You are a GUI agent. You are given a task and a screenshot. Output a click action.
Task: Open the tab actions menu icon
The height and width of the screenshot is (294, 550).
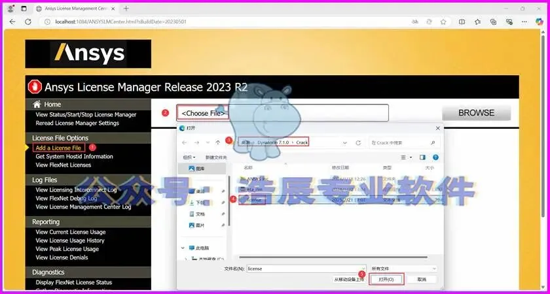(x=24, y=8)
